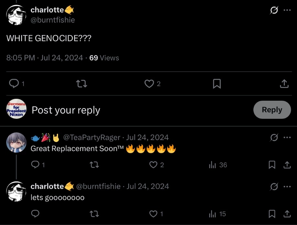Open Grok icon on main post
297x225 pixels.
[274, 10]
